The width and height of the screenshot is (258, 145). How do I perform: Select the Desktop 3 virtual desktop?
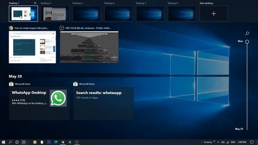tap(87, 14)
